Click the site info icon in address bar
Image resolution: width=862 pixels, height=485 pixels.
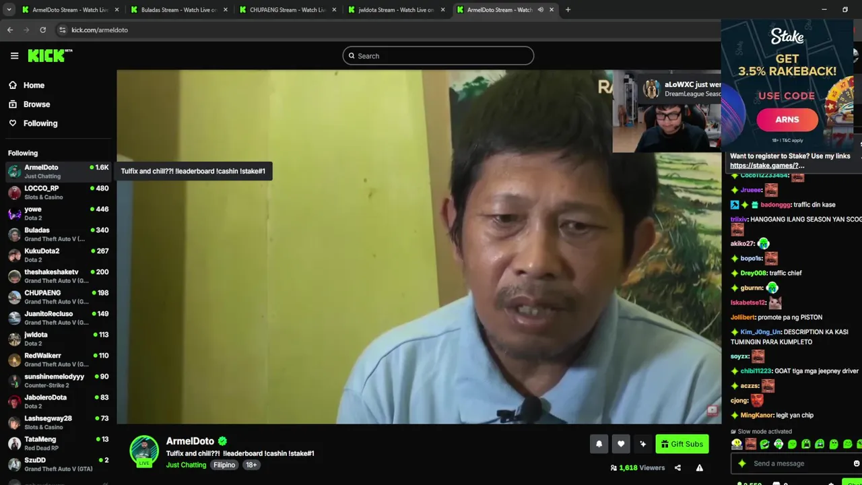pos(63,30)
